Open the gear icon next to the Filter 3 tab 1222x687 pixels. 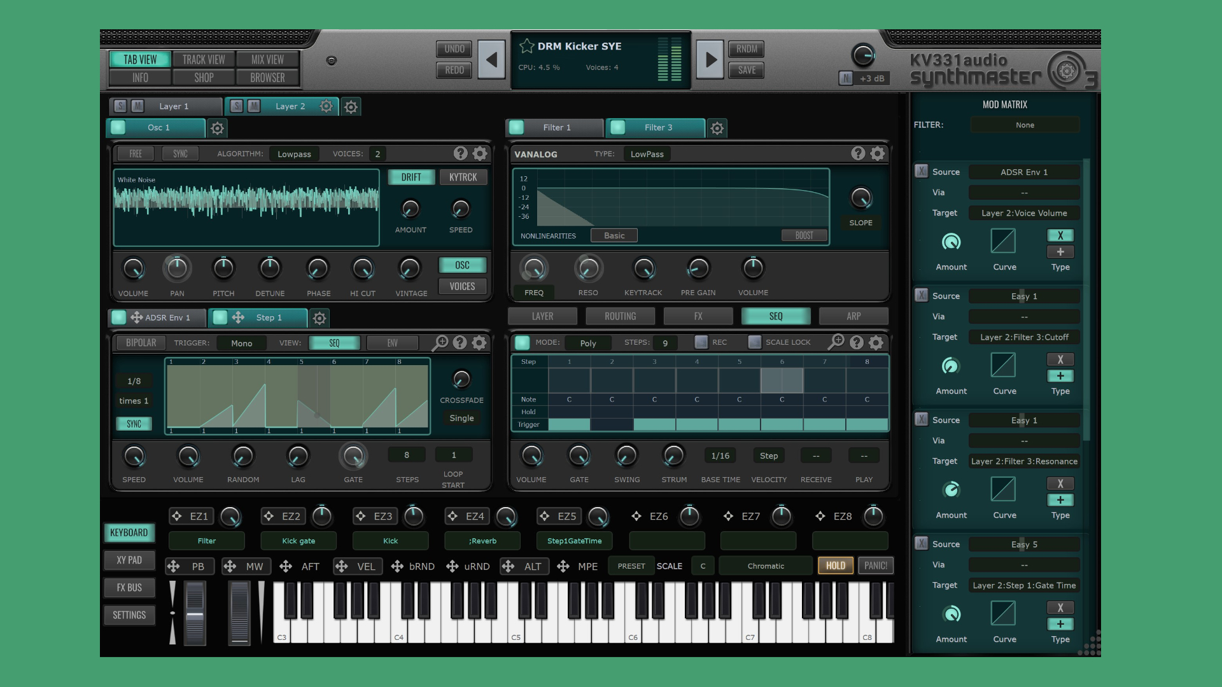coord(717,128)
